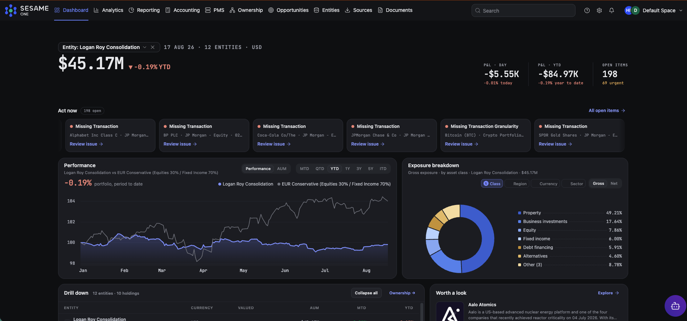Collapse all drill down rows
This screenshot has height=321, width=687.
click(x=366, y=293)
